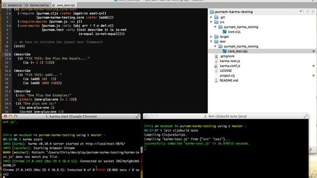Screen dimensions: 317x178
Task: Close the project.clj tab via its circle icon
Action: coord(4,5)
